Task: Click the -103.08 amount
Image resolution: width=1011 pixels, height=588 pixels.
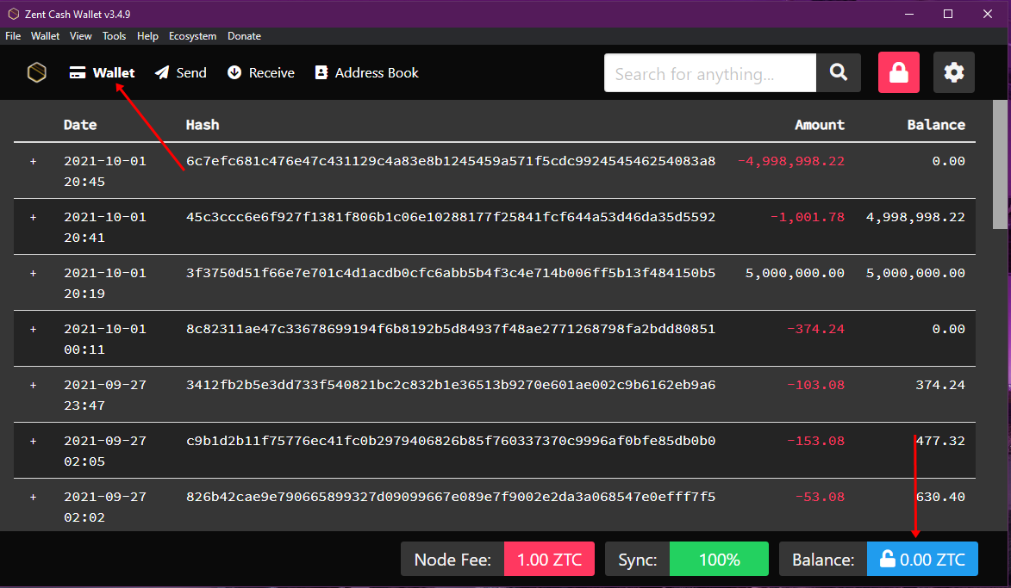Action: pos(815,385)
